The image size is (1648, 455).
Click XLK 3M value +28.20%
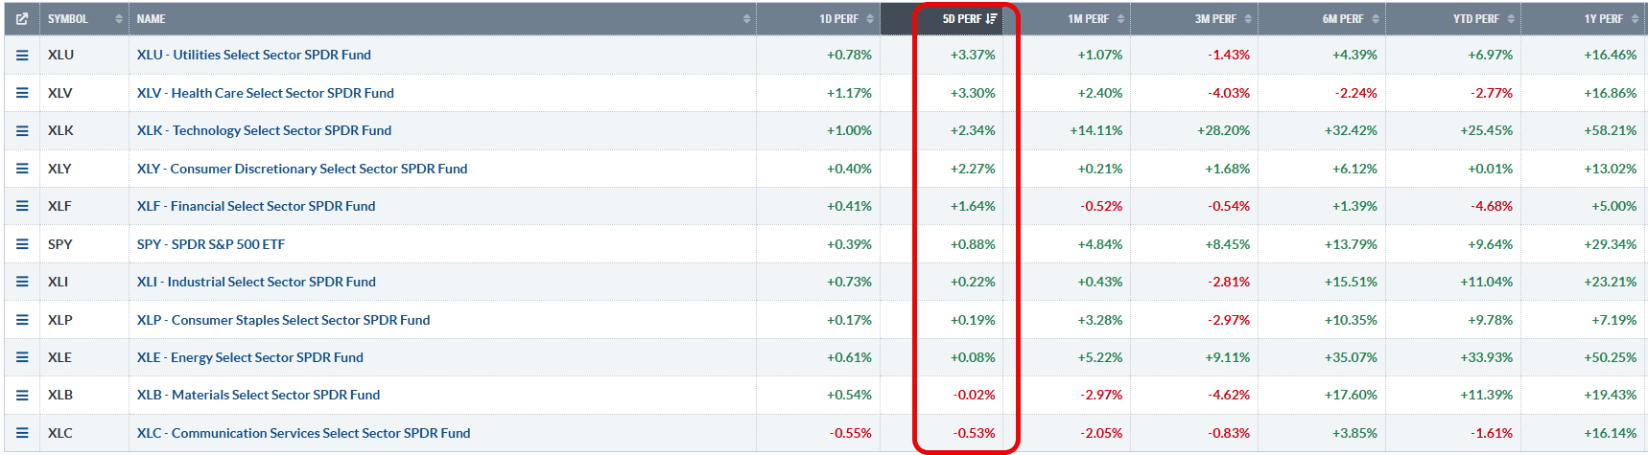(1223, 130)
